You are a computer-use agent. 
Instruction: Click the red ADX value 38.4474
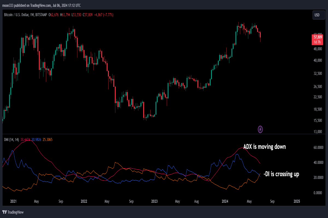point(25,140)
